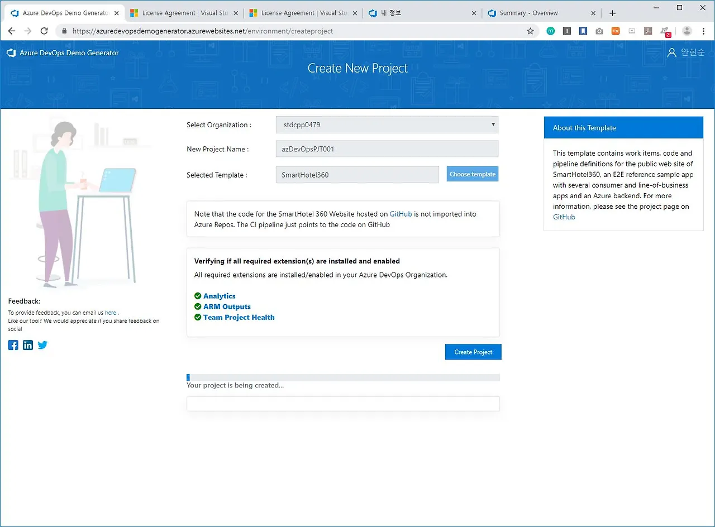Open the Twitter share icon
The width and height of the screenshot is (715, 527).
(x=42, y=345)
